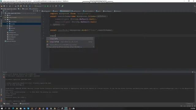Click the userModel.ts breadcrumb
Screen dimensions: 196x110
[34, 9]
